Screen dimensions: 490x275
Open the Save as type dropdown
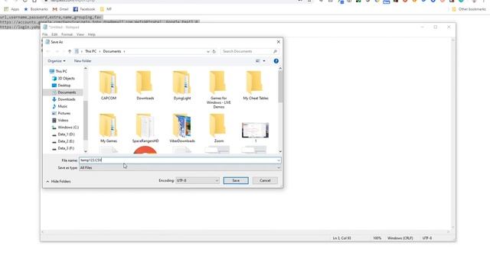click(x=180, y=168)
